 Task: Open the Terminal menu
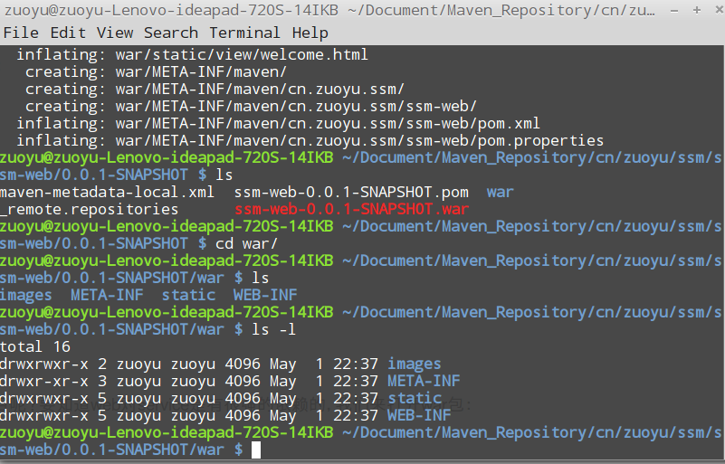244,33
